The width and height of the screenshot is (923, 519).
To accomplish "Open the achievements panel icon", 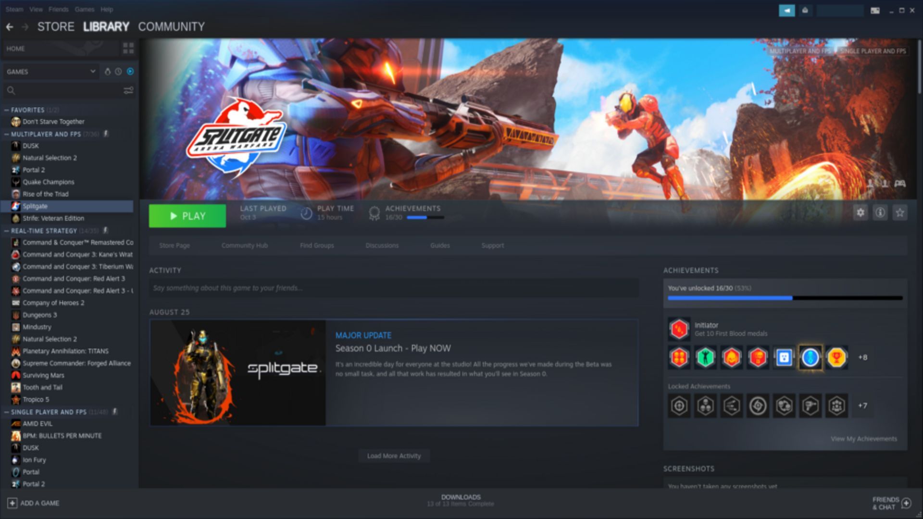I will [x=374, y=212].
